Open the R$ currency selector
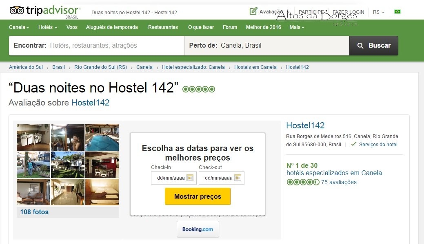Screen dimensions: 424x244 click(x=379, y=12)
